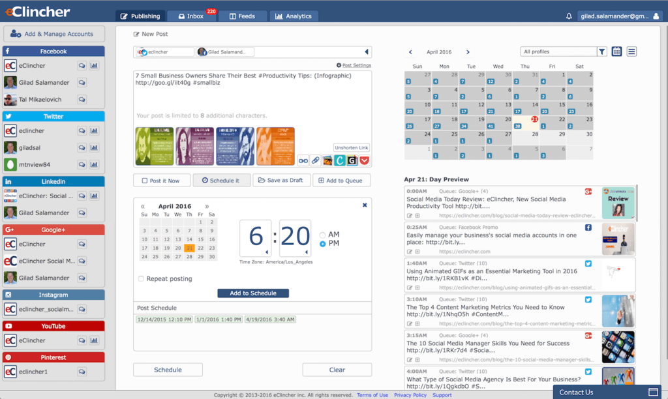Click the profile filter funnel icon
The image size is (668, 399).
pyautogui.click(x=602, y=52)
